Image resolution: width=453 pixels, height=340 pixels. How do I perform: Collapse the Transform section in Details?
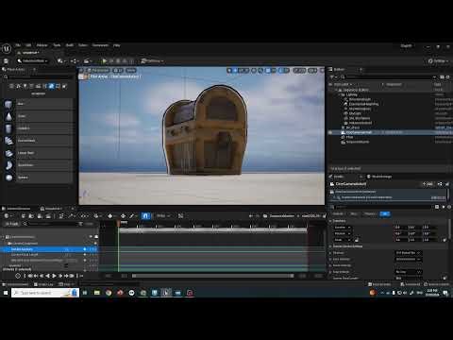[x=330, y=221]
